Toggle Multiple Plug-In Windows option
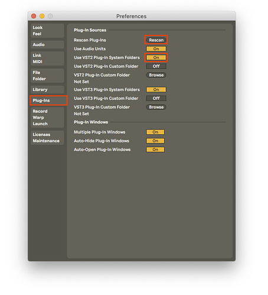 click(x=155, y=132)
